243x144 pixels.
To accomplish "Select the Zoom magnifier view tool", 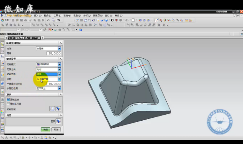I will [x=89, y=20].
